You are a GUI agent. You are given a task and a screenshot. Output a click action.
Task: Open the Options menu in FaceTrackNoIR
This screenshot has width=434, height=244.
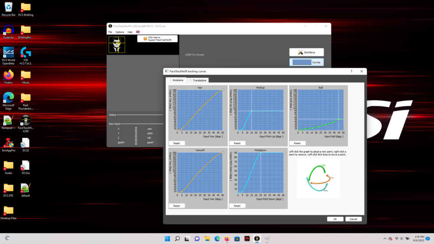click(120, 32)
